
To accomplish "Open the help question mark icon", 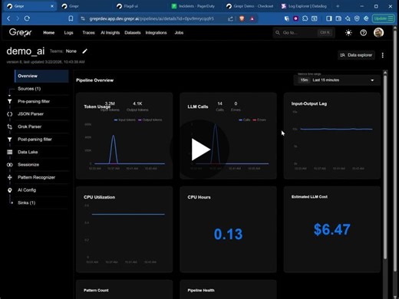I will point(363,33).
